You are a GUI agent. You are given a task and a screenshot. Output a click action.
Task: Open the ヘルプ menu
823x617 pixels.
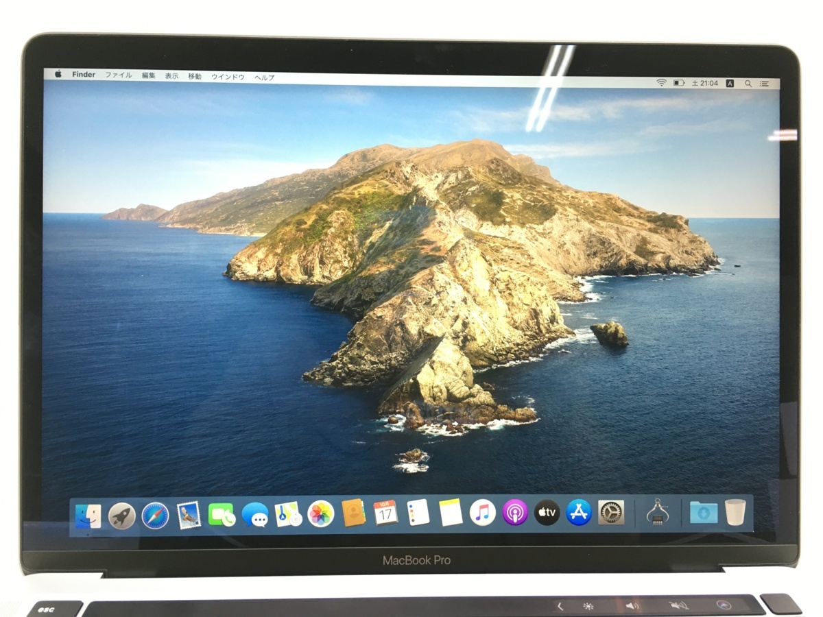[x=265, y=77]
